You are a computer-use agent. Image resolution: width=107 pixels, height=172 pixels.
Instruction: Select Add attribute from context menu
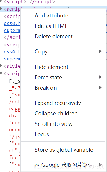coord(63,15)
